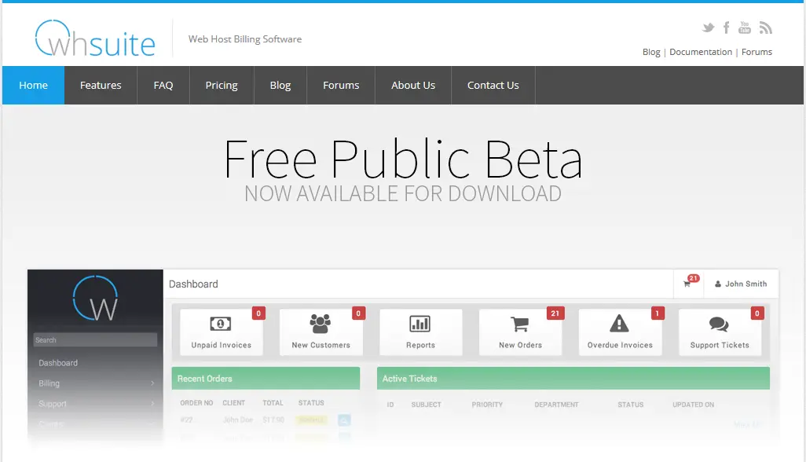Viewport: 806px width, 462px height.
Task: Click the Documentation header link
Action: click(x=701, y=52)
